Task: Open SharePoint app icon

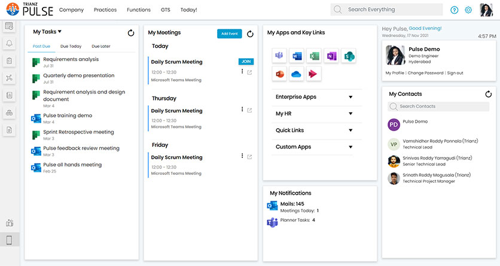Action: (x=349, y=56)
